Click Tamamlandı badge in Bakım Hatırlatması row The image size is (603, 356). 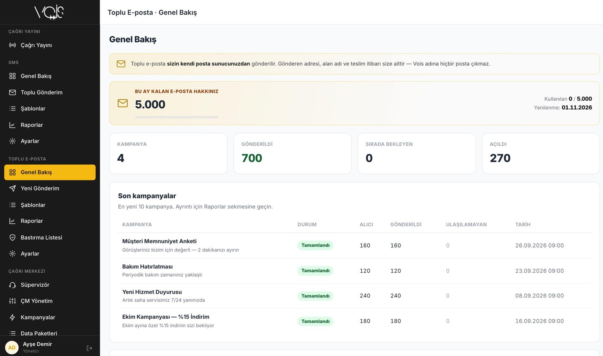pos(315,271)
